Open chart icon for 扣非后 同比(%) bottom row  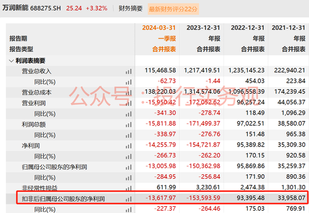(129, 210)
